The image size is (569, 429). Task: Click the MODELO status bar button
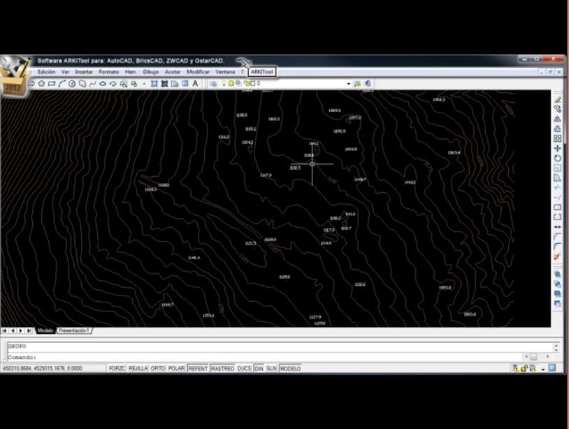290,368
